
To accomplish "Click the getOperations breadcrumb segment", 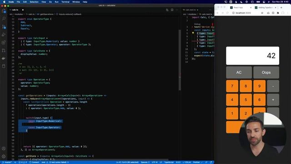I will [46, 14].
